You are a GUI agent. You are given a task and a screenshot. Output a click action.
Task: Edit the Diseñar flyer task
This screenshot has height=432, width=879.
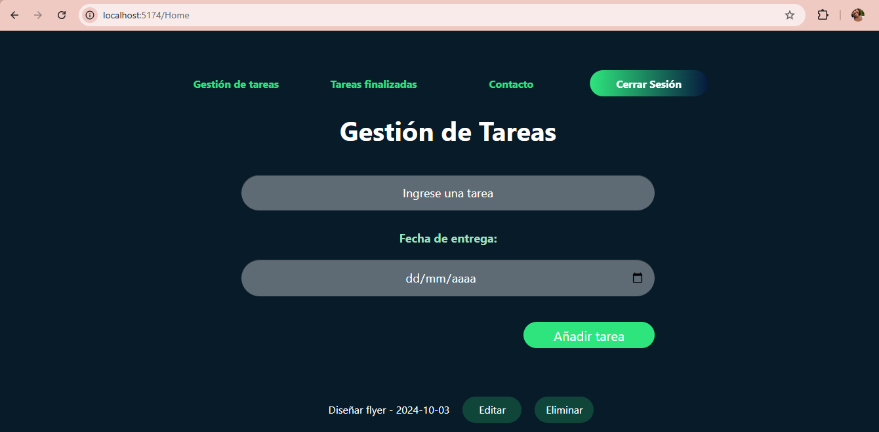491,409
